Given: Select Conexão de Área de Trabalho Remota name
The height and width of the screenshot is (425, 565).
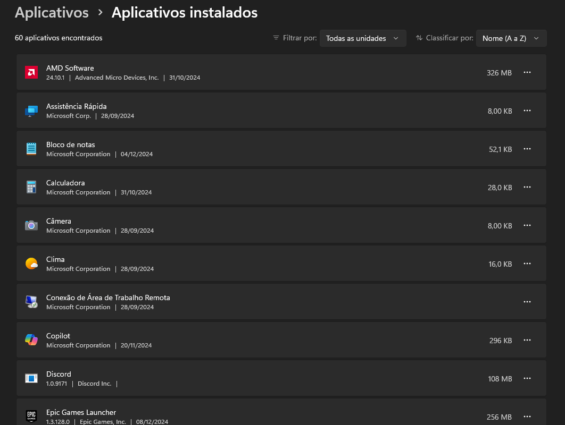Looking at the screenshot, I should tap(108, 297).
